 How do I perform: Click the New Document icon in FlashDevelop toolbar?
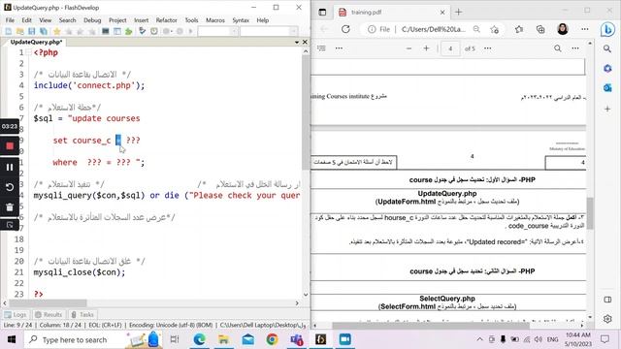9,31
